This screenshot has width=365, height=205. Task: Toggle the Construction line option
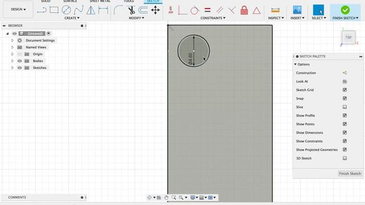click(344, 73)
